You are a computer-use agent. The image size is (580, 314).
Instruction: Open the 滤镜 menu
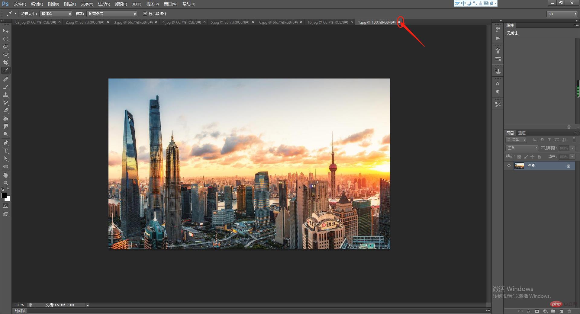(121, 4)
